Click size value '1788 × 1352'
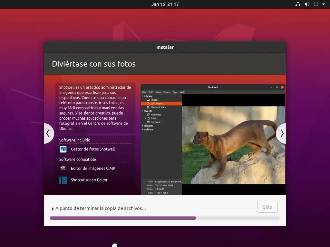 tap(161, 193)
